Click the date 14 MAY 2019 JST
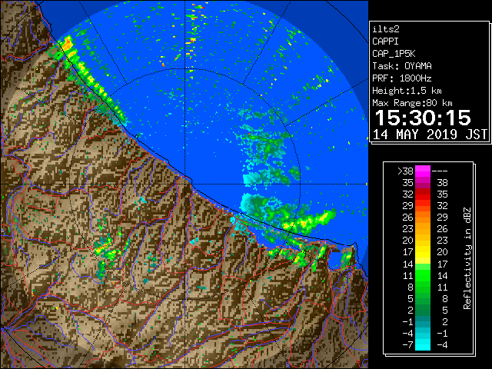Image resolution: width=492 pixels, height=369 pixels. point(430,135)
